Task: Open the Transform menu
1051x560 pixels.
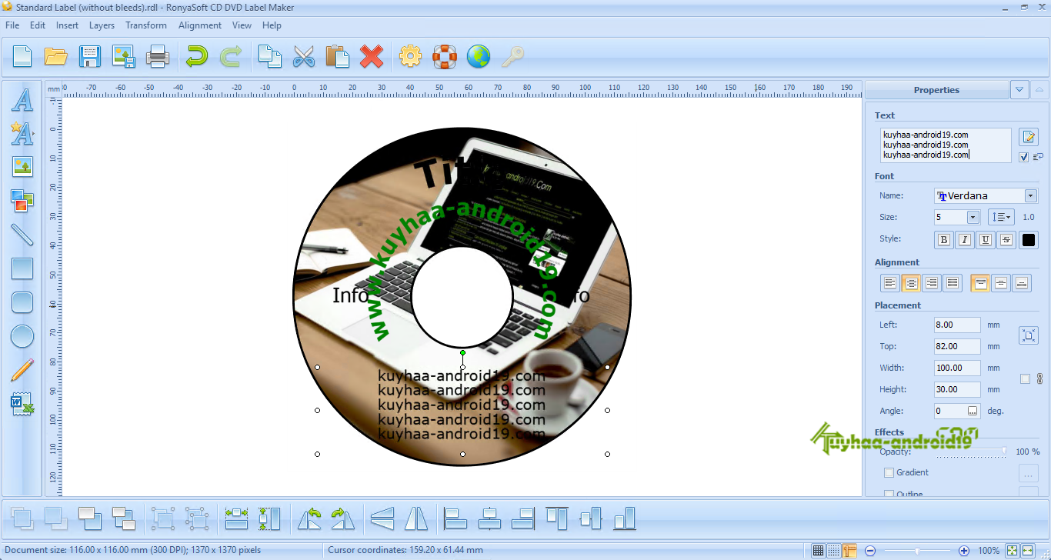Action: (145, 25)
